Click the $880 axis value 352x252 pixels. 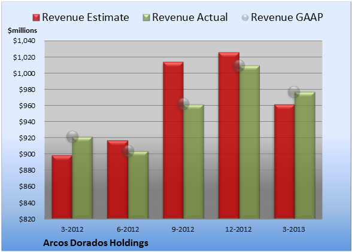pyautogui.click(x=27, y=170)
